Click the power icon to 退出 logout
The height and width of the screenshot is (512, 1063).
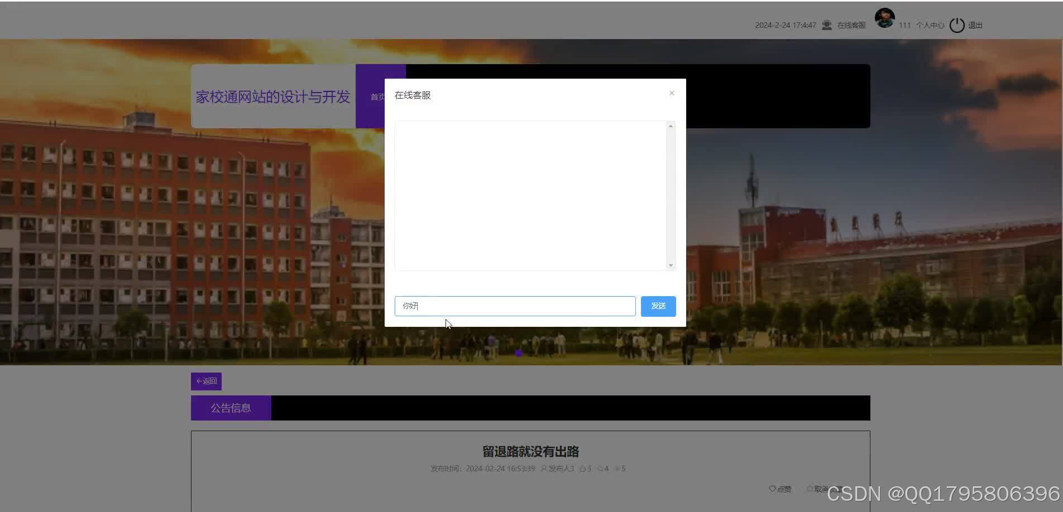(956, 25)
